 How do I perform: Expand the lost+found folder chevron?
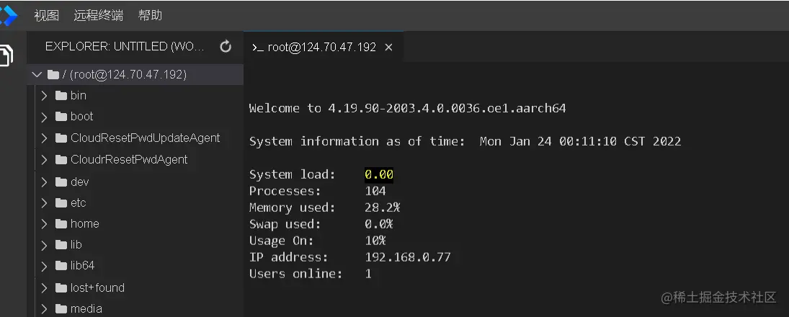[x=44, y=287]
